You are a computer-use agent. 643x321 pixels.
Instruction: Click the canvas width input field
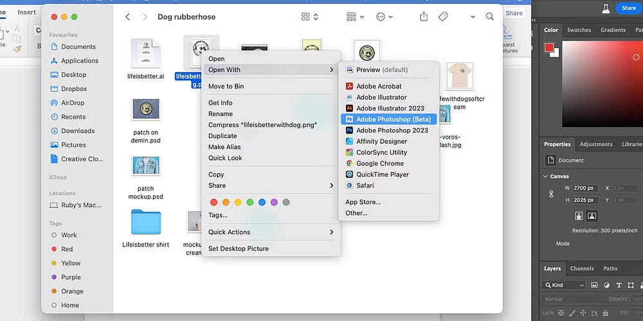tap(584, 188)
